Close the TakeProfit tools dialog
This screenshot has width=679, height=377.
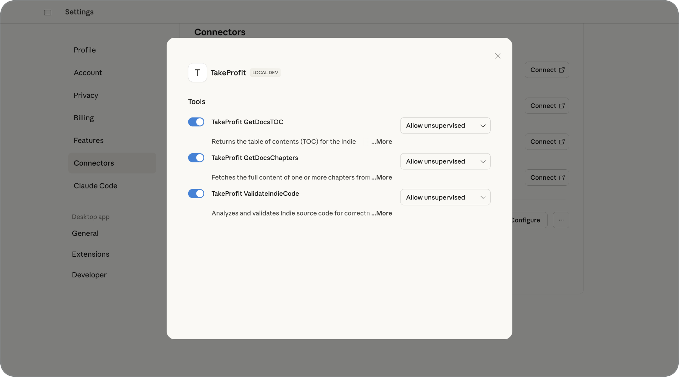pyautogui.click(x=497, y=56)
